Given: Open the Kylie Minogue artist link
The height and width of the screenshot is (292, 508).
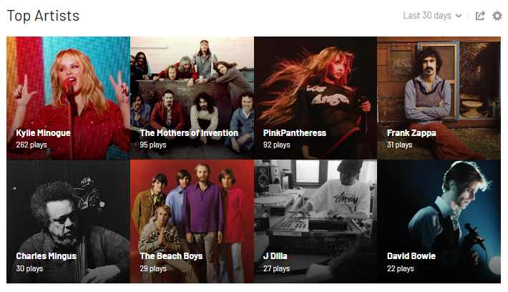Looking at the screenshot, I should 43,133.
